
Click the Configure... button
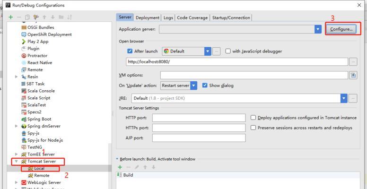[341, 29]
